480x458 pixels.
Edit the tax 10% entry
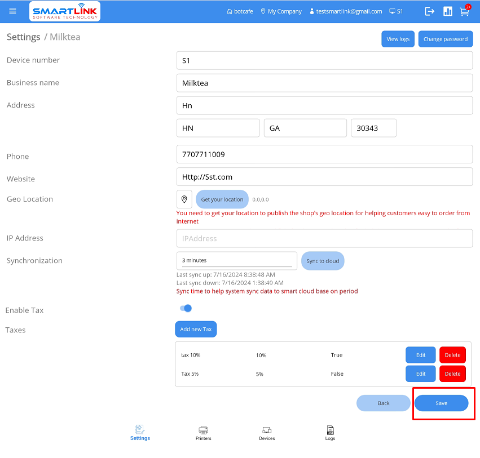(420, 355)
